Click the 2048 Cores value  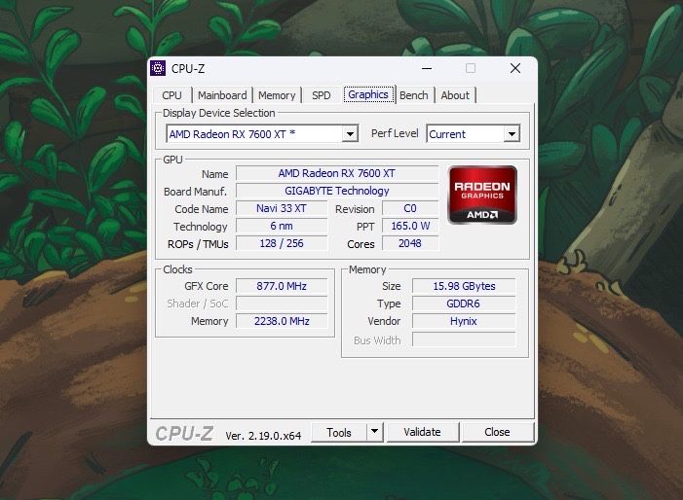click(410, 243)
